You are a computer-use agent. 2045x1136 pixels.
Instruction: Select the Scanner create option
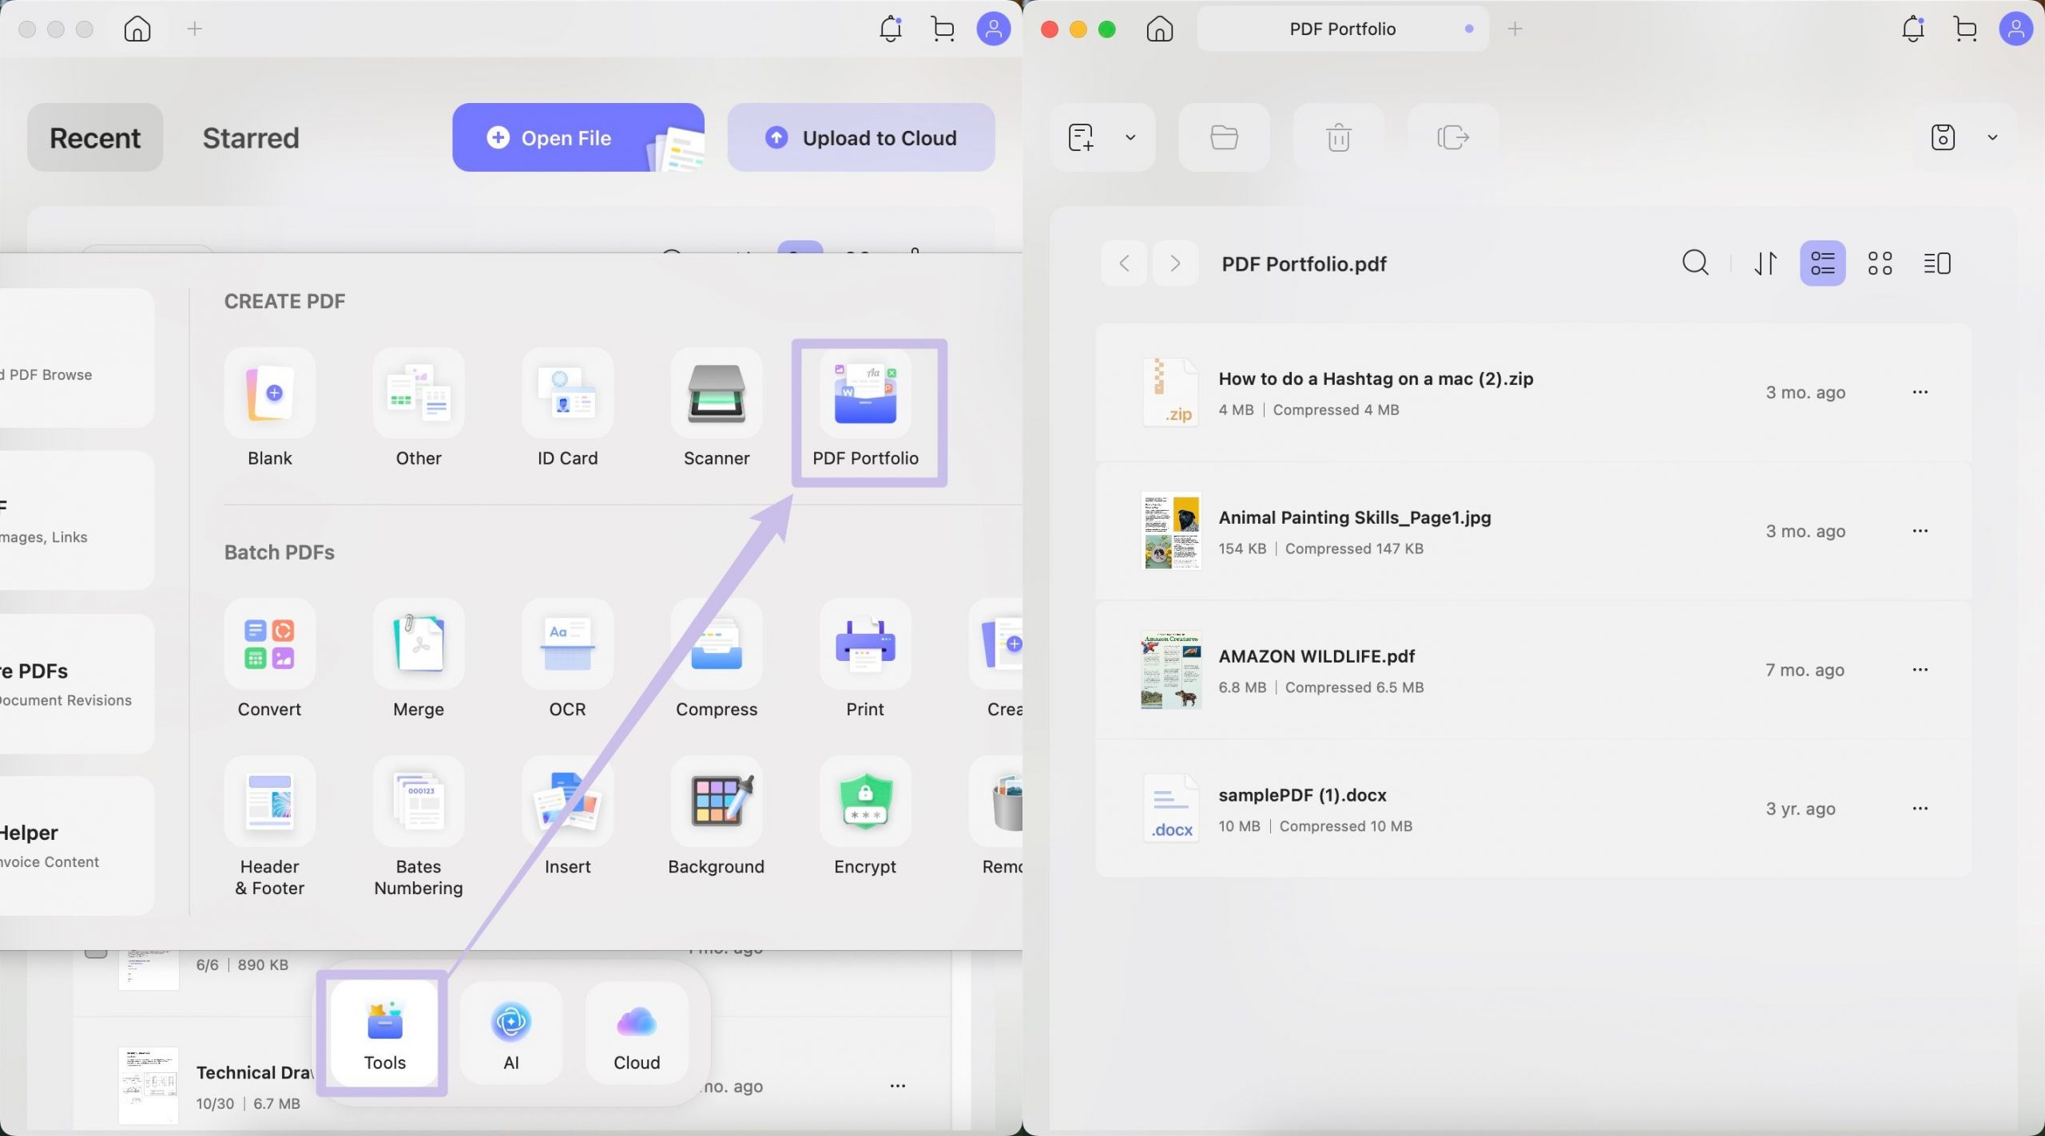coord(716,394)
